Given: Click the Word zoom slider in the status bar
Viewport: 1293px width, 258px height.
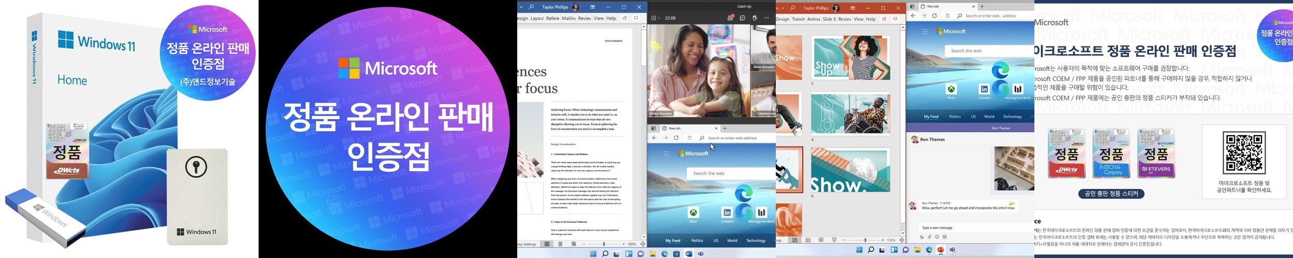Looking at the screenshot, I should tap(604, 244).
